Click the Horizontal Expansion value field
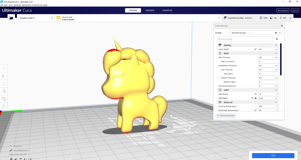 click(x=268, y=86)
